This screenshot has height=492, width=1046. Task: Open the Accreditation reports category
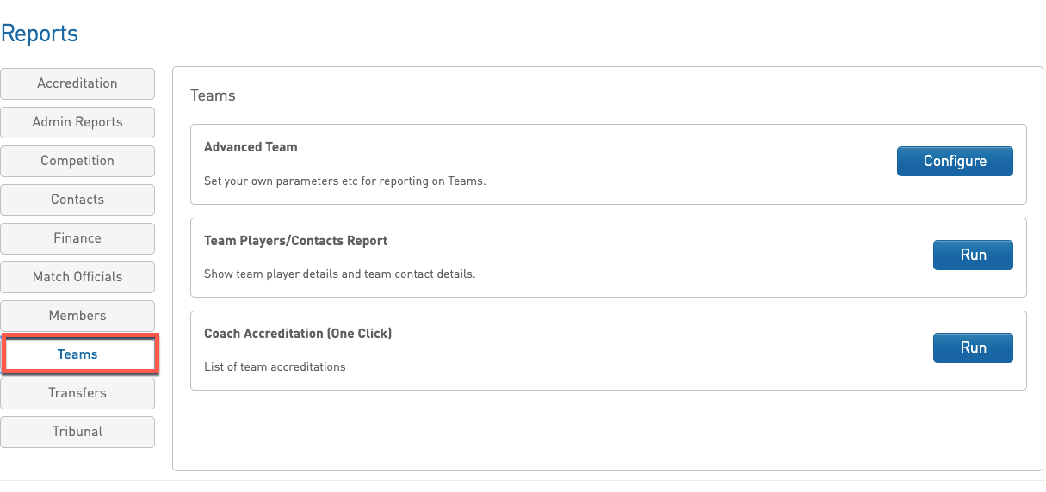(77, 83)
